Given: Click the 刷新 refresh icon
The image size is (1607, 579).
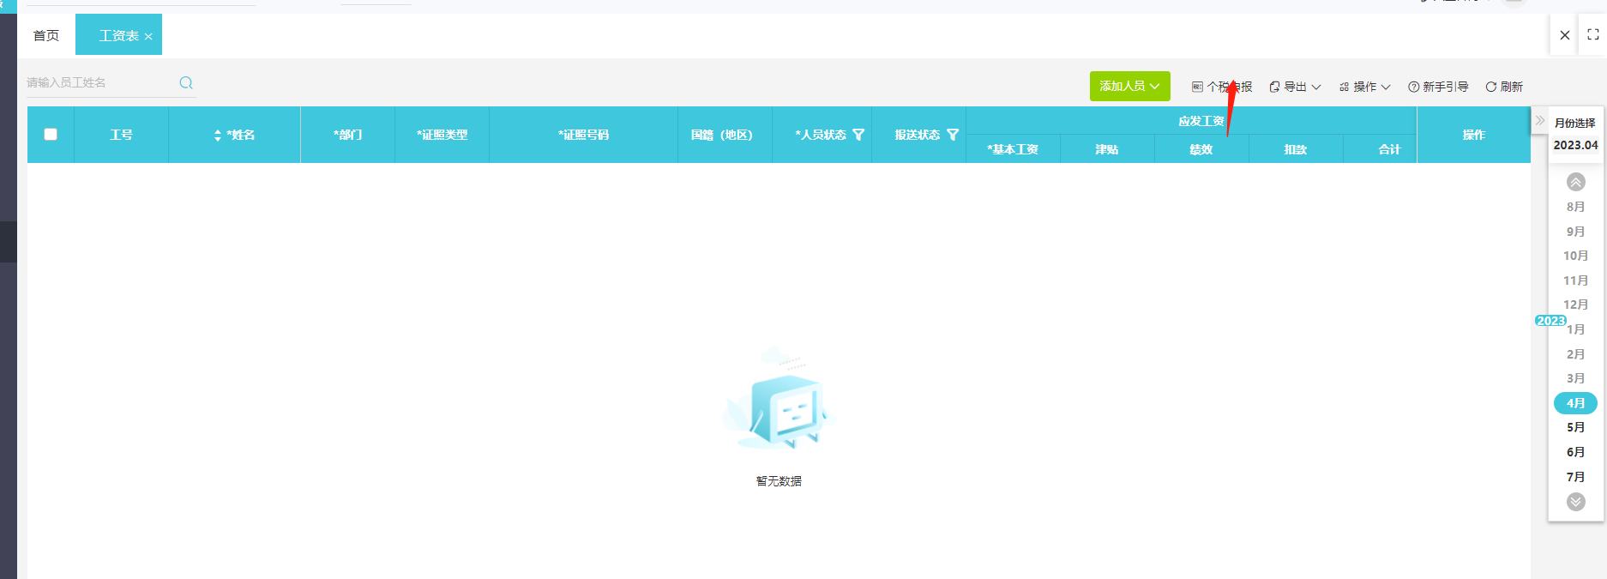Looking at the screenshot, I should pos(1491,87).
